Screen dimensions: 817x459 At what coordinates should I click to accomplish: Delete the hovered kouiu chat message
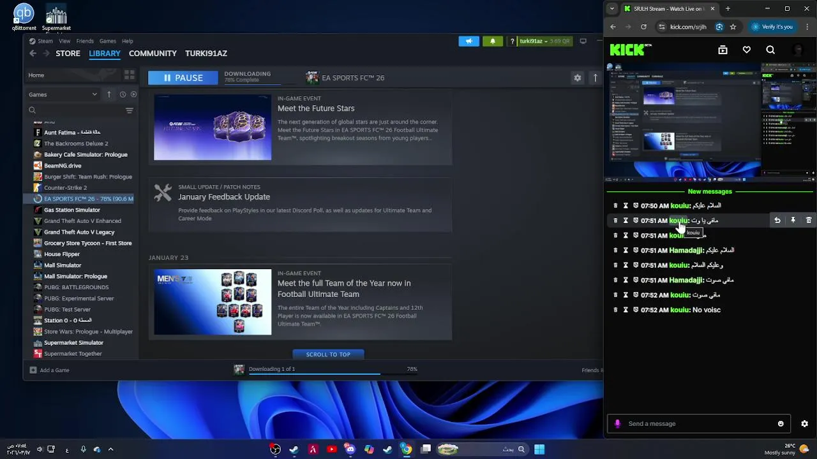click(x=809, y=221)
